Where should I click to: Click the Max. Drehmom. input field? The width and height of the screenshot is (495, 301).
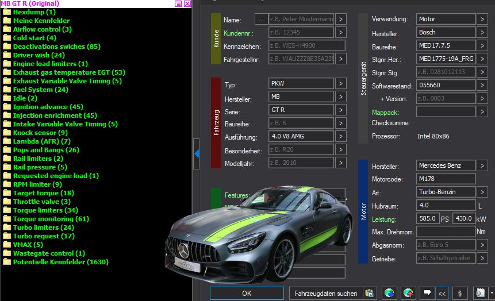tap(446, 231)
